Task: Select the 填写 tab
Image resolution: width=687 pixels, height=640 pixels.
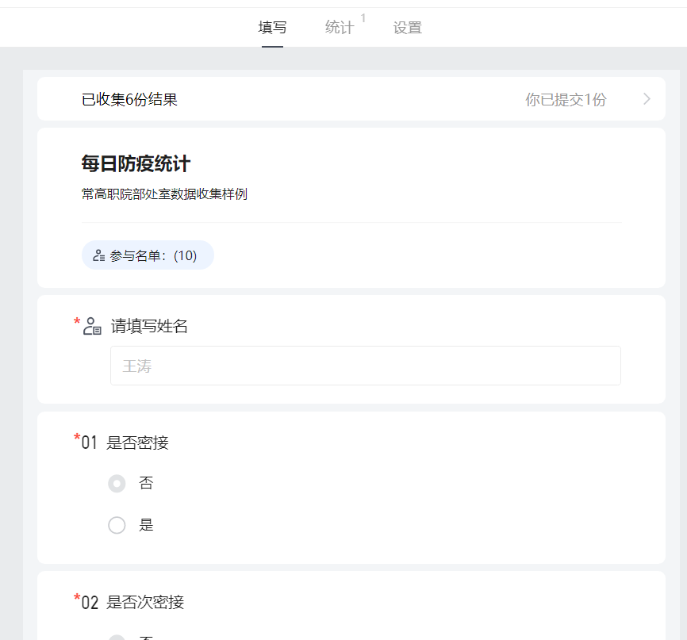Action: pyautogui.click(x=272, y=27)
